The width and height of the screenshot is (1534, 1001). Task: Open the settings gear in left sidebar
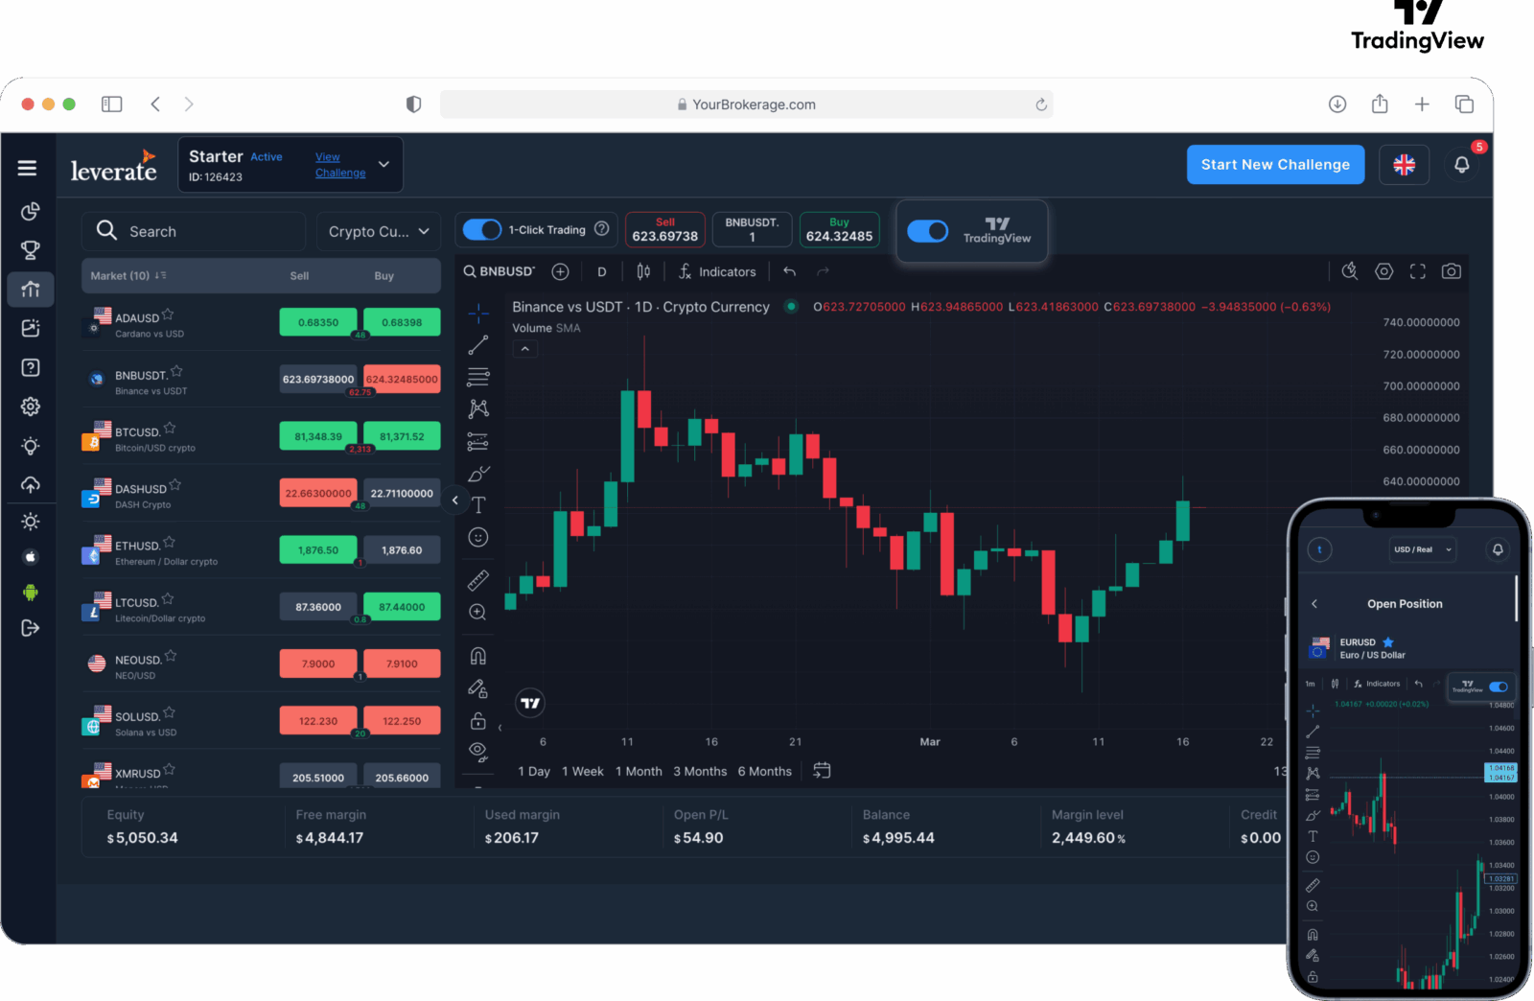coord(31,407)
